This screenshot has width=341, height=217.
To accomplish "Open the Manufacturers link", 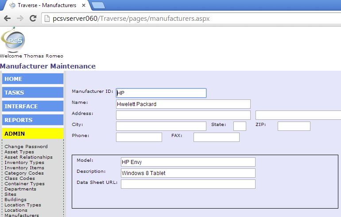I will 22,215.
